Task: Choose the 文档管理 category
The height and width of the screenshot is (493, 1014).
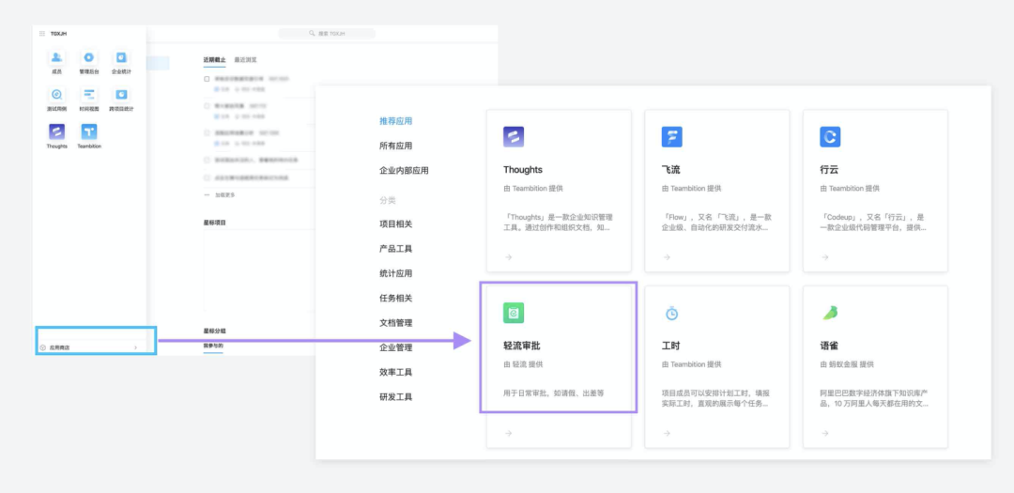Action: pos(396,323)
